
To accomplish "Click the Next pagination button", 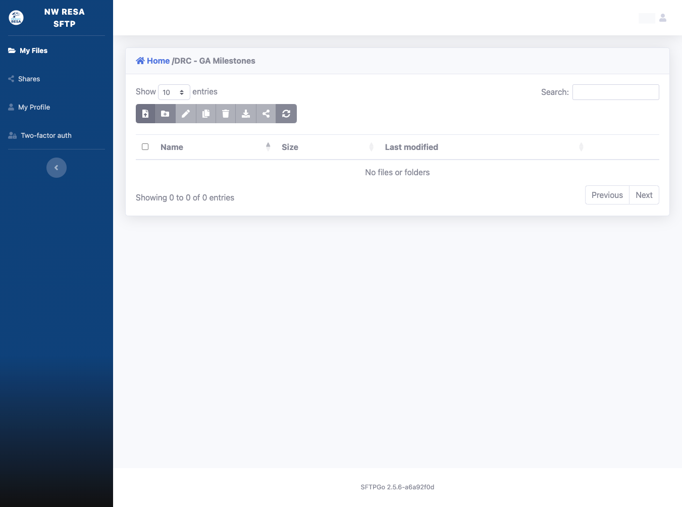I will [644, 195].
